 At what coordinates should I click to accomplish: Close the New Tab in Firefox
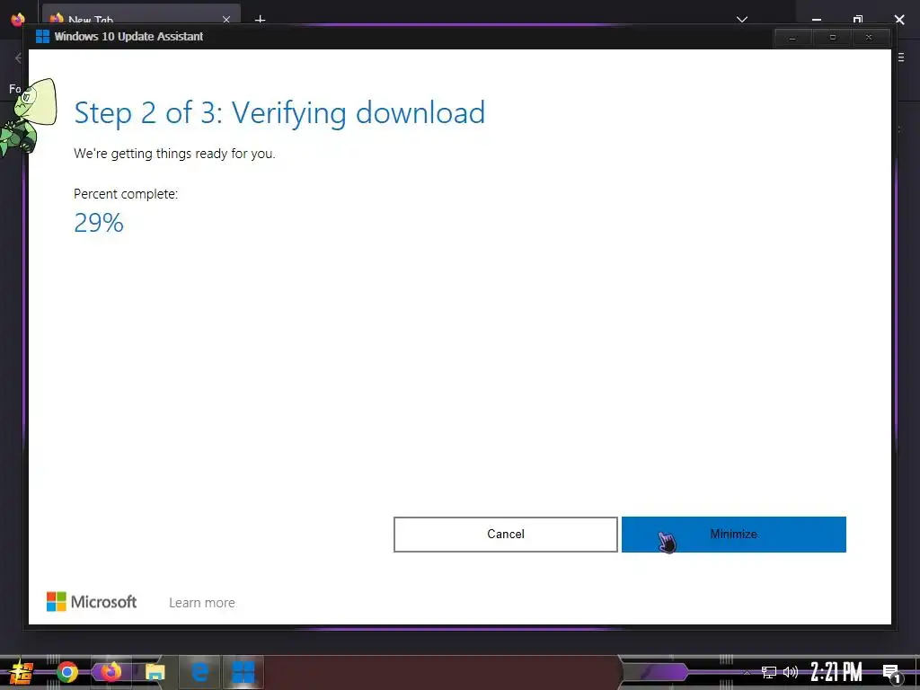[x=226, y=20]
